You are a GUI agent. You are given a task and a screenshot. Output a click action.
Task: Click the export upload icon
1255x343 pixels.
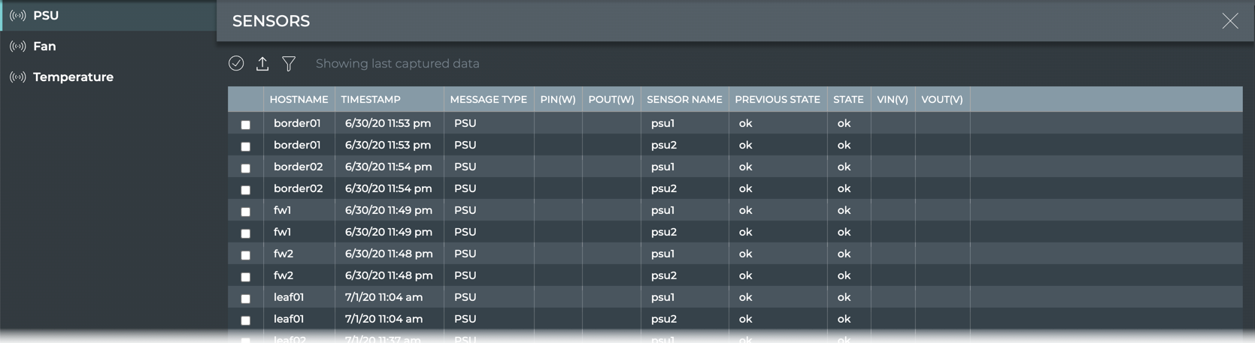pyautogui.click(x=262, y=64)
